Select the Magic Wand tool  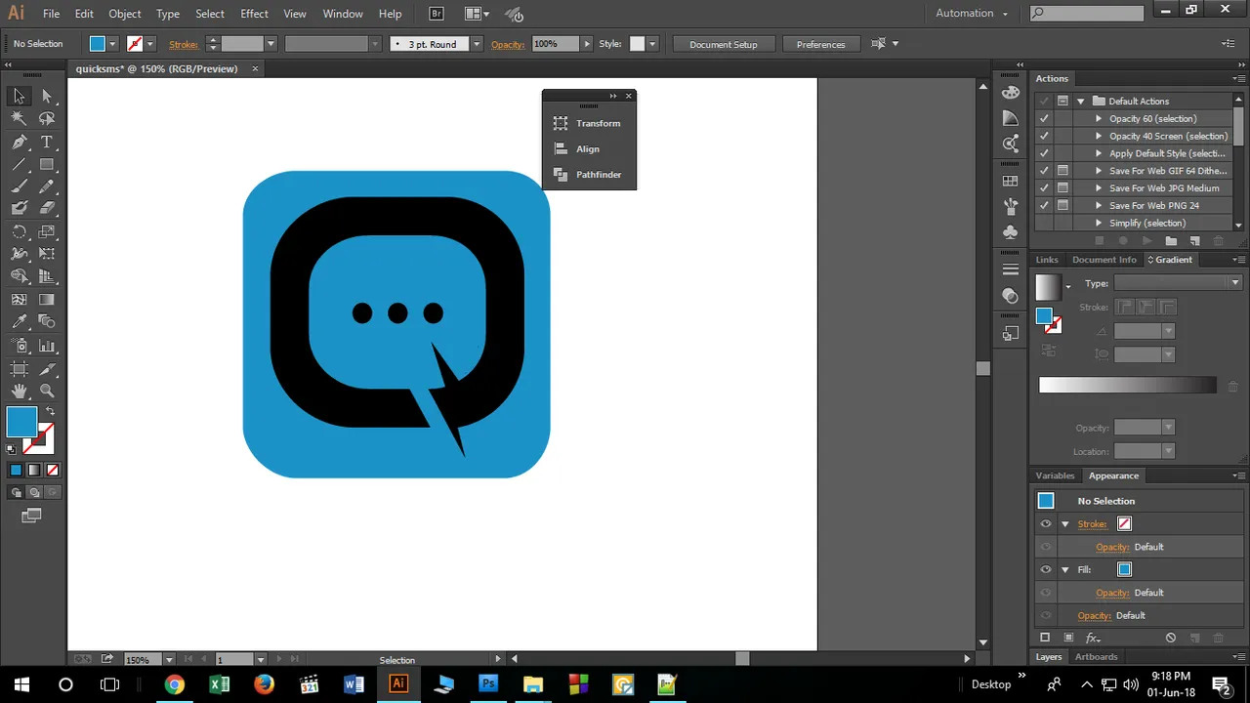coord(19,118)
